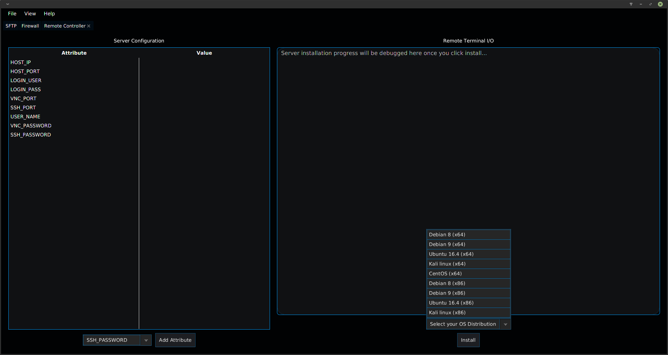Open the View menu

point(30,14)
